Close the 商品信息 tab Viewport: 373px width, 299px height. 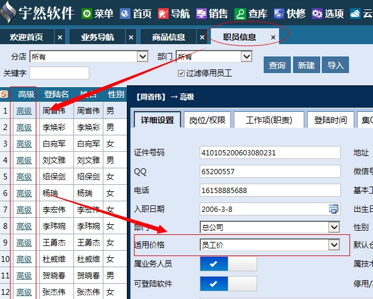click(202, 38)
